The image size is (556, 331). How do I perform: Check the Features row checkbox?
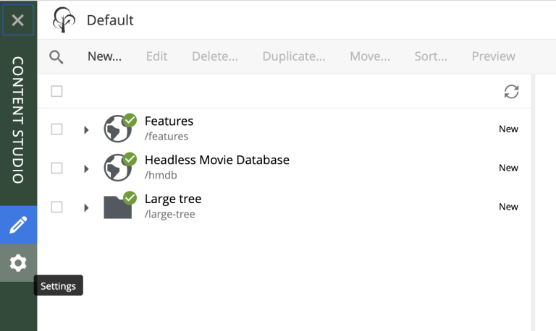click(57, 129)
